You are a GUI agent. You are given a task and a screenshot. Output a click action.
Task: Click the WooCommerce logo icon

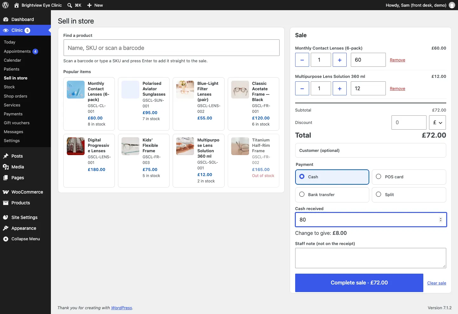[6, 192]
